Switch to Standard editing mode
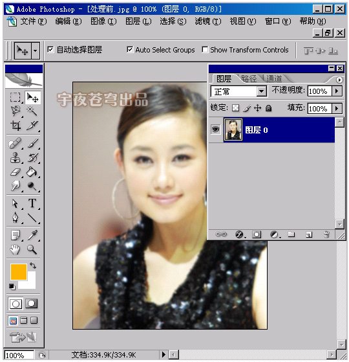The width and height of the screenshot is (349, 362). (16, 304)
